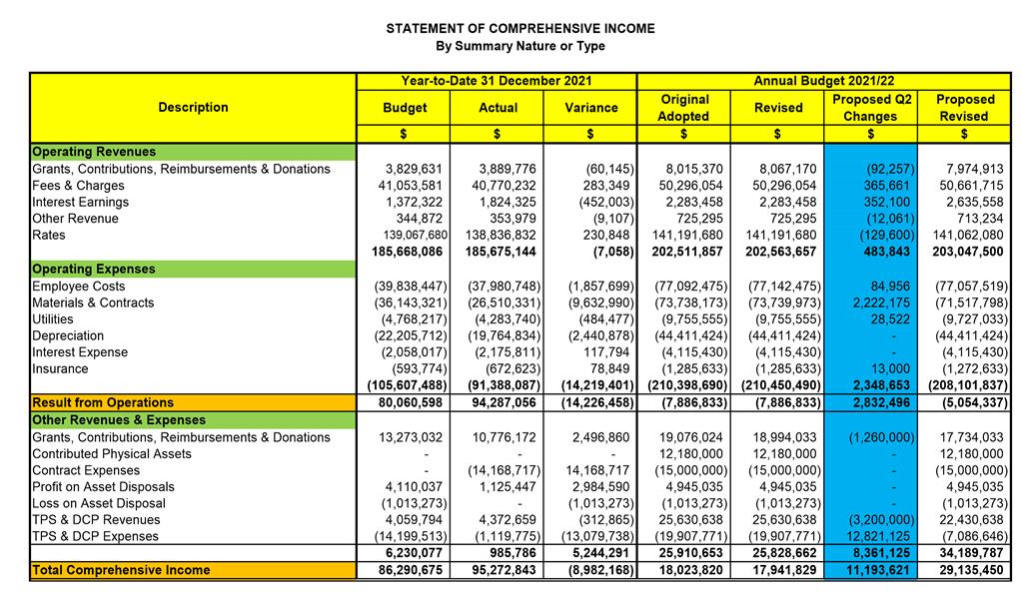Viewport: 1021px width, 595px height.
Task: Select the Contract Expenses actual (14,168,717)
Action: pyautogui.click(x=504, y=470)
